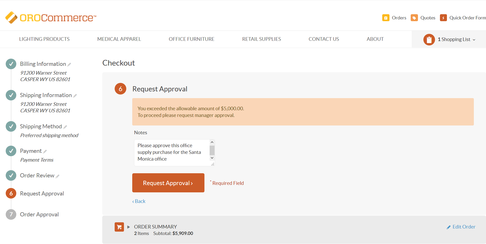Click the ORDER SUMMARY heading
Viewport: 486px width, 244px height.
pyautogui.click(x=155, y=227)
